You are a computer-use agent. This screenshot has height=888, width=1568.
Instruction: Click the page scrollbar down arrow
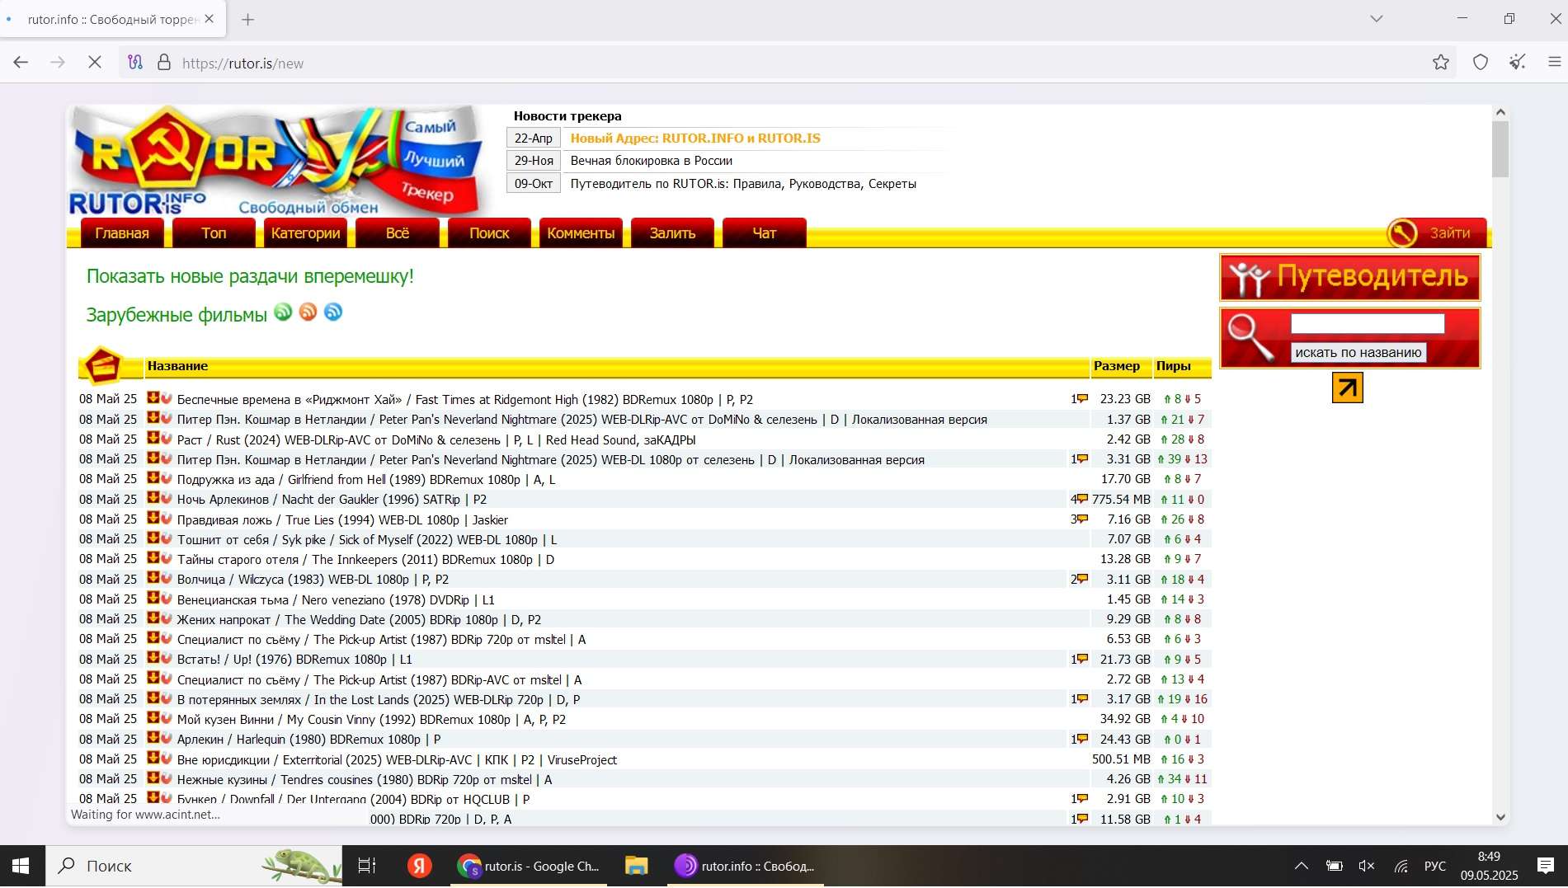(x=1500, y=817)
